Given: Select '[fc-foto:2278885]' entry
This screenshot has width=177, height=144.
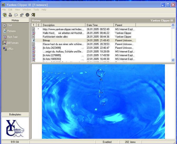Looking at the screenshot, I should (x=52, y=55).
